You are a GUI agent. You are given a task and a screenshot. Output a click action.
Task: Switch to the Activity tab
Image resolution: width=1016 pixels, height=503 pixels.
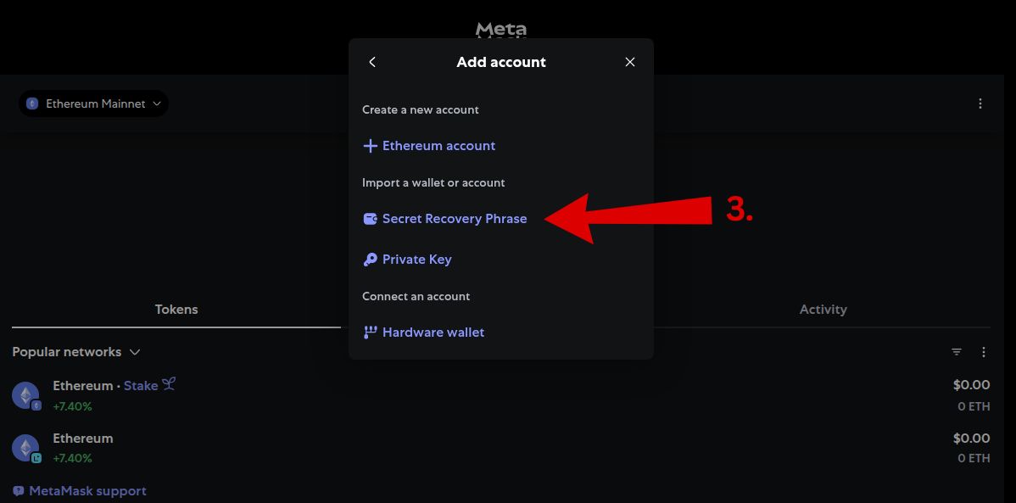[823, 309]
